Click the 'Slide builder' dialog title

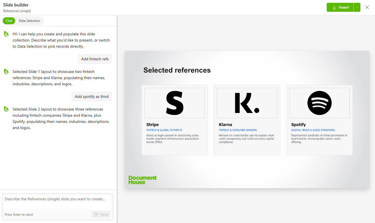[x=16, y=5]
